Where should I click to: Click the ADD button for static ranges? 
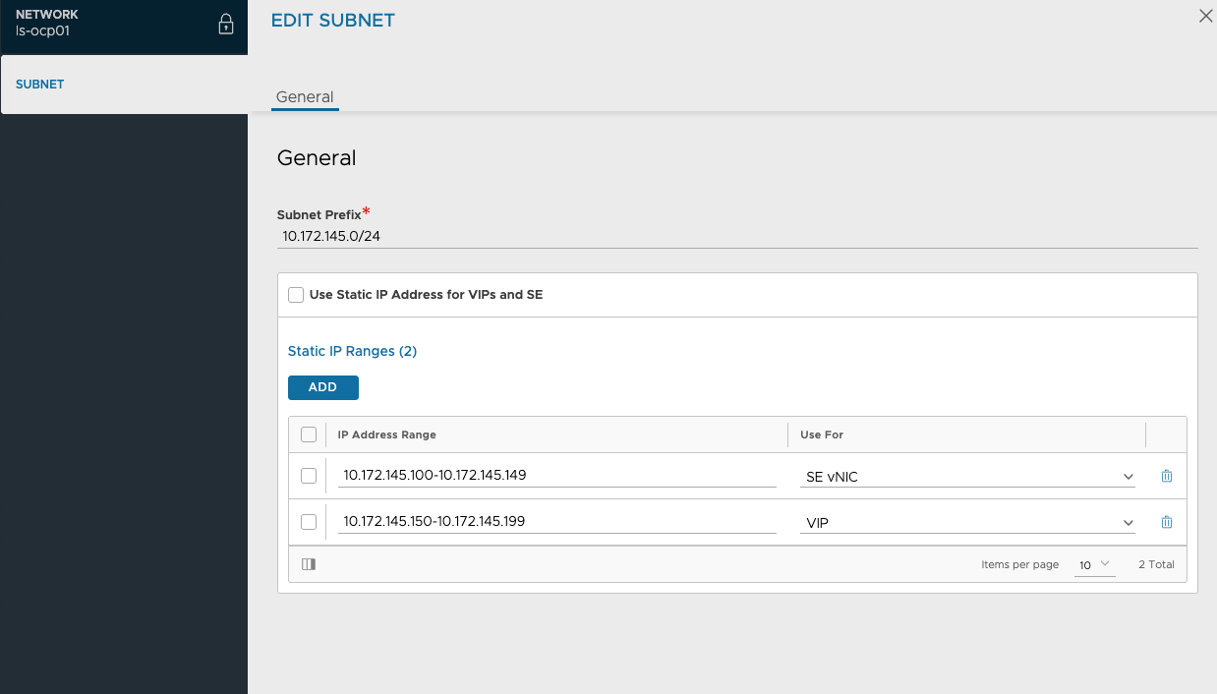tap(322, 387)
